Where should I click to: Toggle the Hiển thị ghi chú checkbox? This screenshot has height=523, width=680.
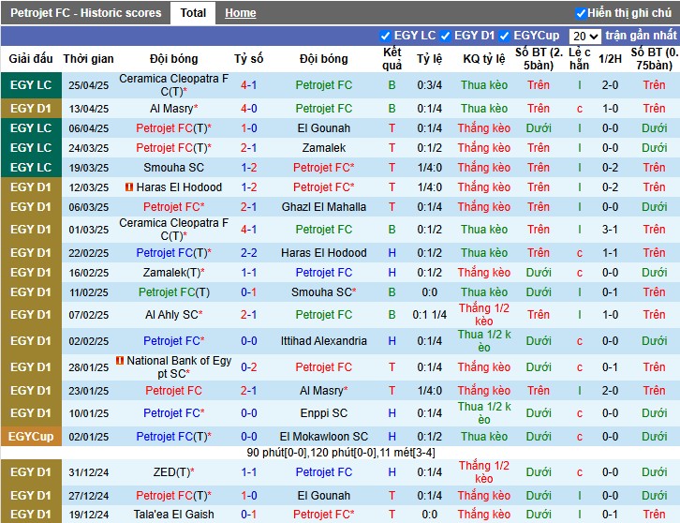coord(581,13)
